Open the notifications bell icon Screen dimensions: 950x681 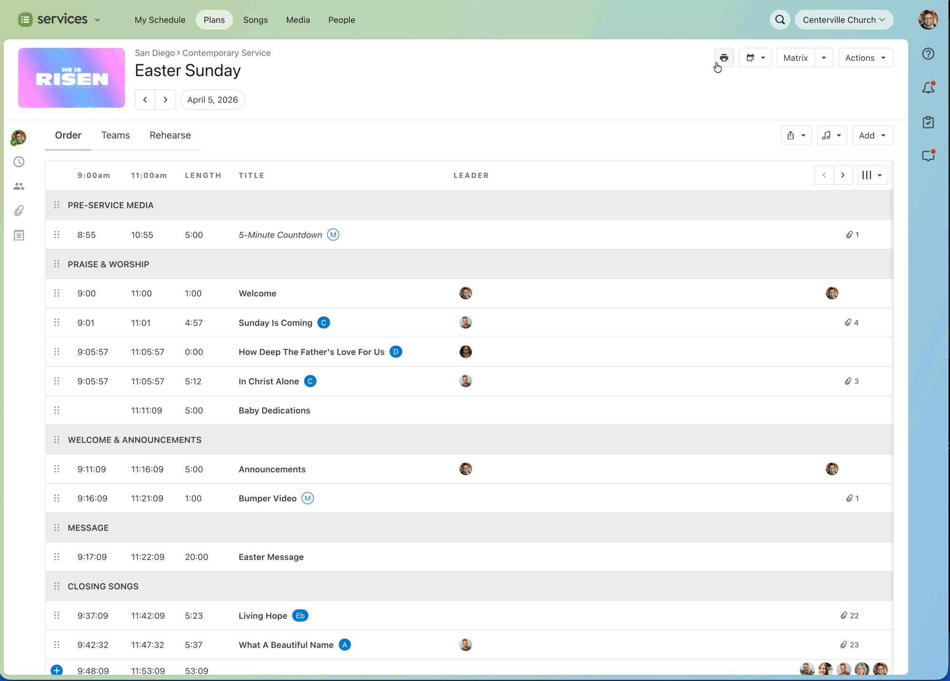(x=928, y=88)
